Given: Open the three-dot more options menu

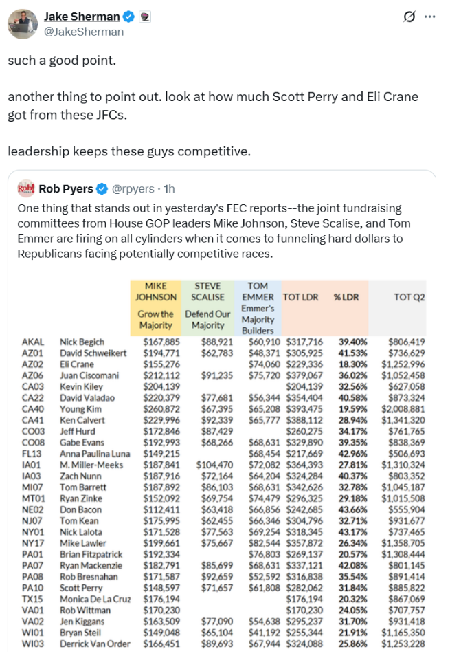Looking at the screenshot, I should 430,17.
